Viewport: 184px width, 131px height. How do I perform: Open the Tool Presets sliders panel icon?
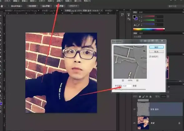[129, 19]
